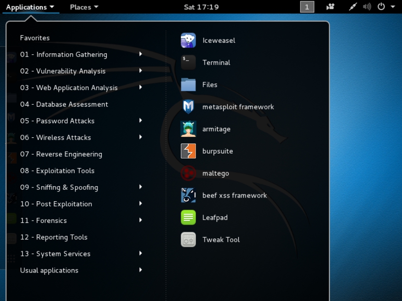Open maltego
Viewport: 402px width, 301px height.
[216, 173]
